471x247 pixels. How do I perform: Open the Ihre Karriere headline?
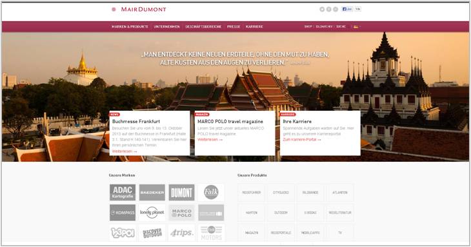click(297, 121)
